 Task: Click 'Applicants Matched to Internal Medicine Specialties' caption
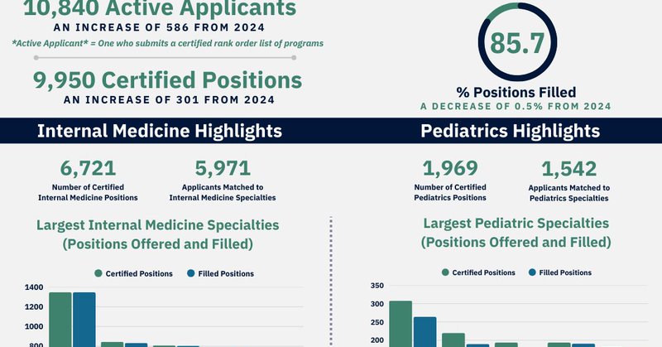coord(223,192)
